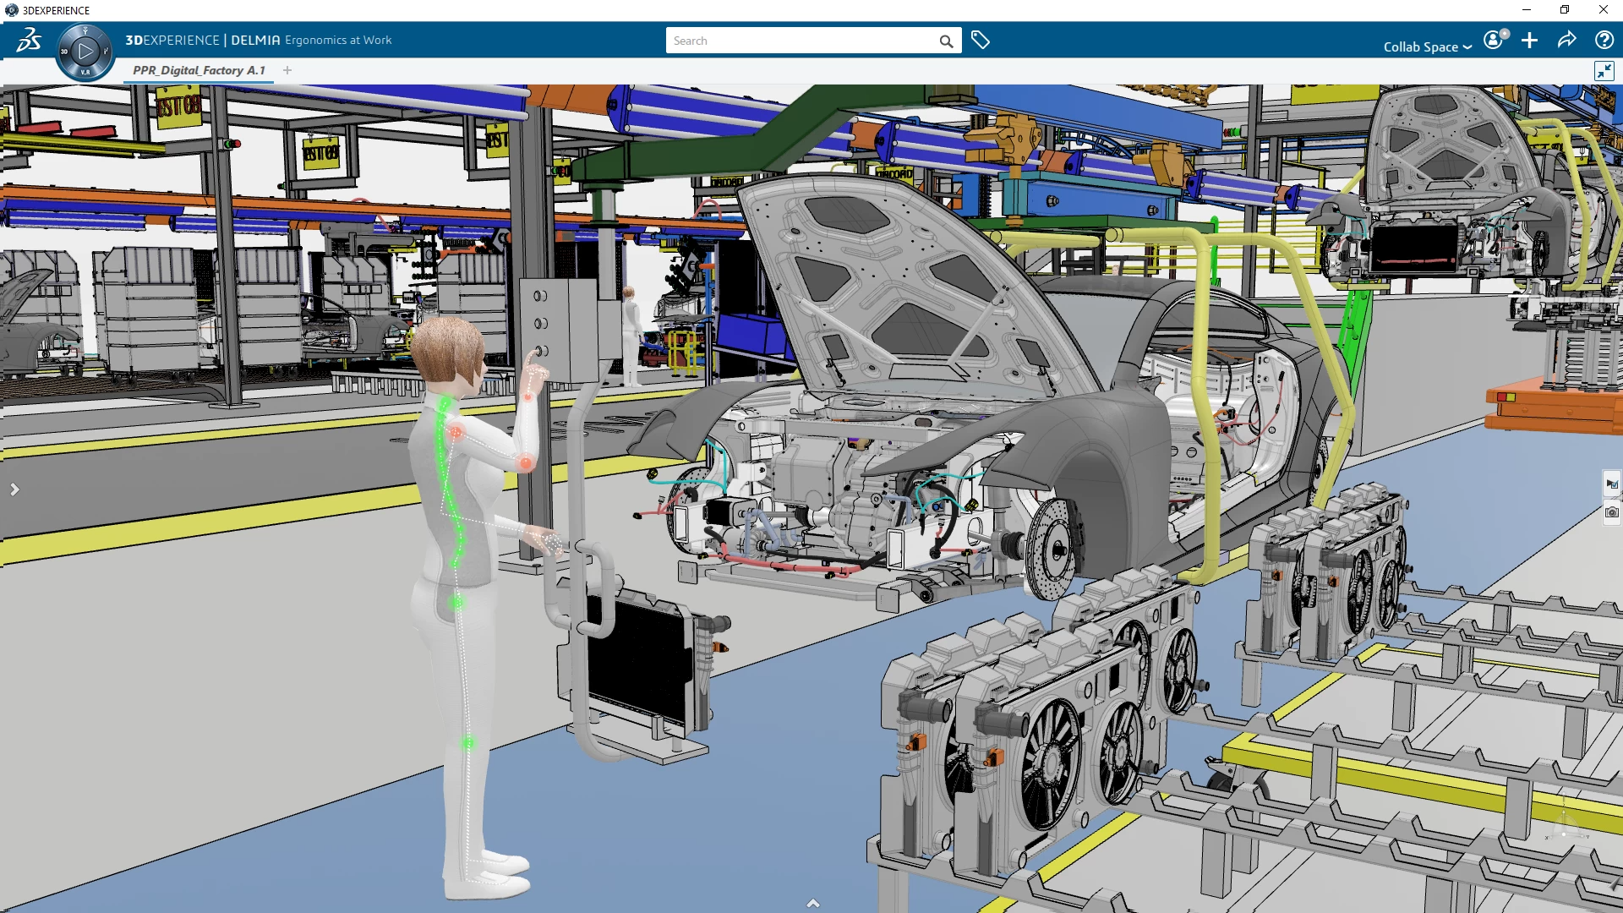1623x913 pixels.
Task: Toggle the collapse fullscreen view button
Action: point(1604,71)
